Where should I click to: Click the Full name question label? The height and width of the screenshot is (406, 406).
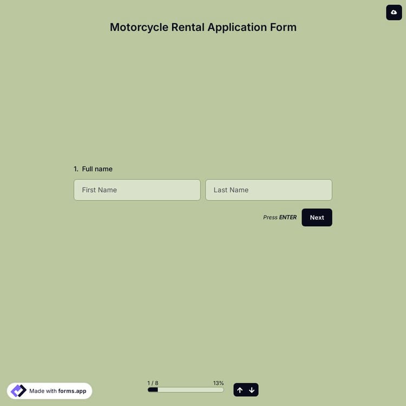(x=97, y=169)
